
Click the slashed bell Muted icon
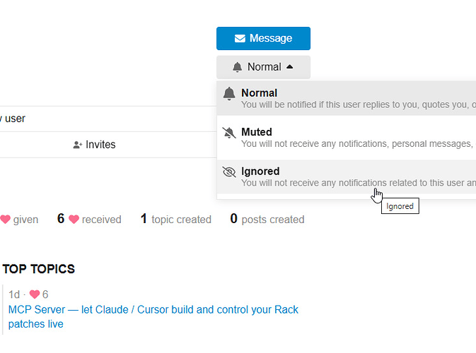228,132
